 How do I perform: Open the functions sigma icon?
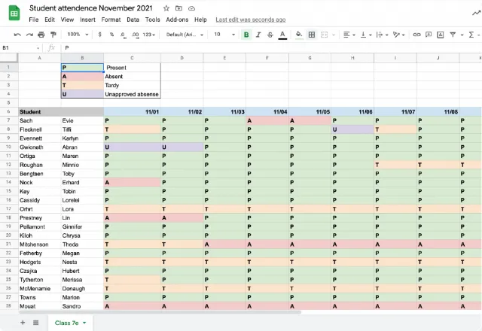(471, 35)
